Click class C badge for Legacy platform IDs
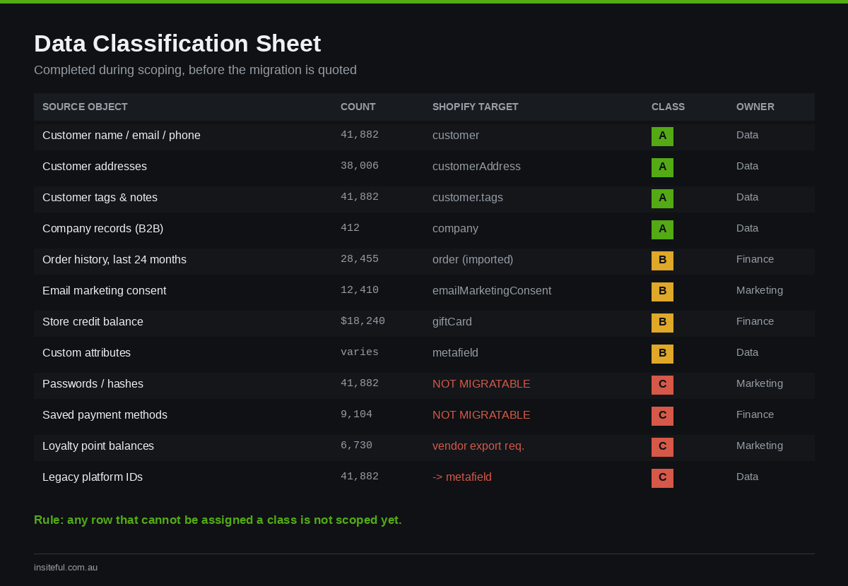848x586 pixels. [662, 478]
